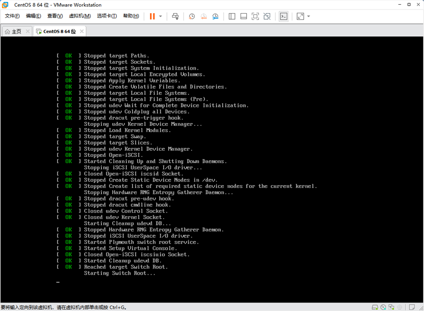Screen dimensions: 424x311
Task: Open the 帮助(H) menu
Action: pos(131,16)
